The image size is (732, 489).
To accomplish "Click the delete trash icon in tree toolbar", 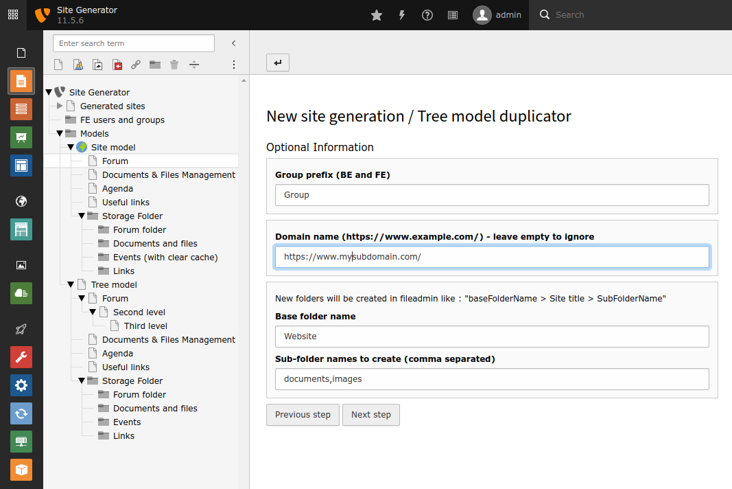I will [x=174, y=65].
